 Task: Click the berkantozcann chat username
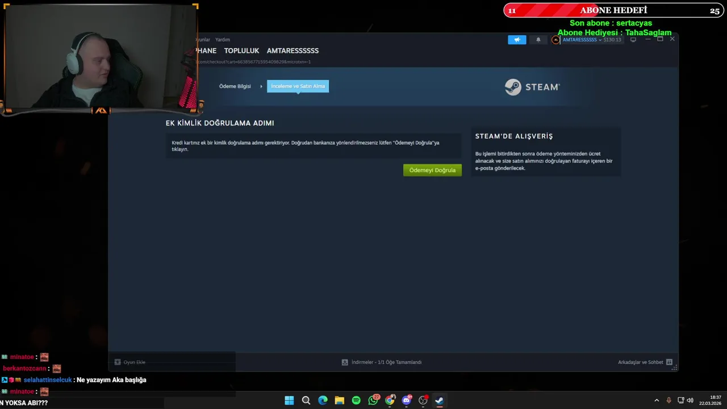(x=24, y=369)
